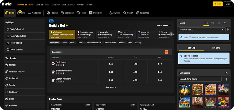Open Today's Sport highlight
Viewport: 234px width, 110px height.
tap(24, 43)
